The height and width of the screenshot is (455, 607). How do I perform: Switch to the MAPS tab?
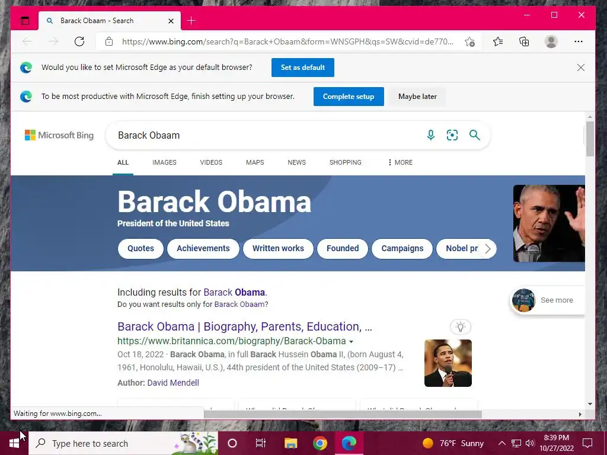[x=255, y=162]
